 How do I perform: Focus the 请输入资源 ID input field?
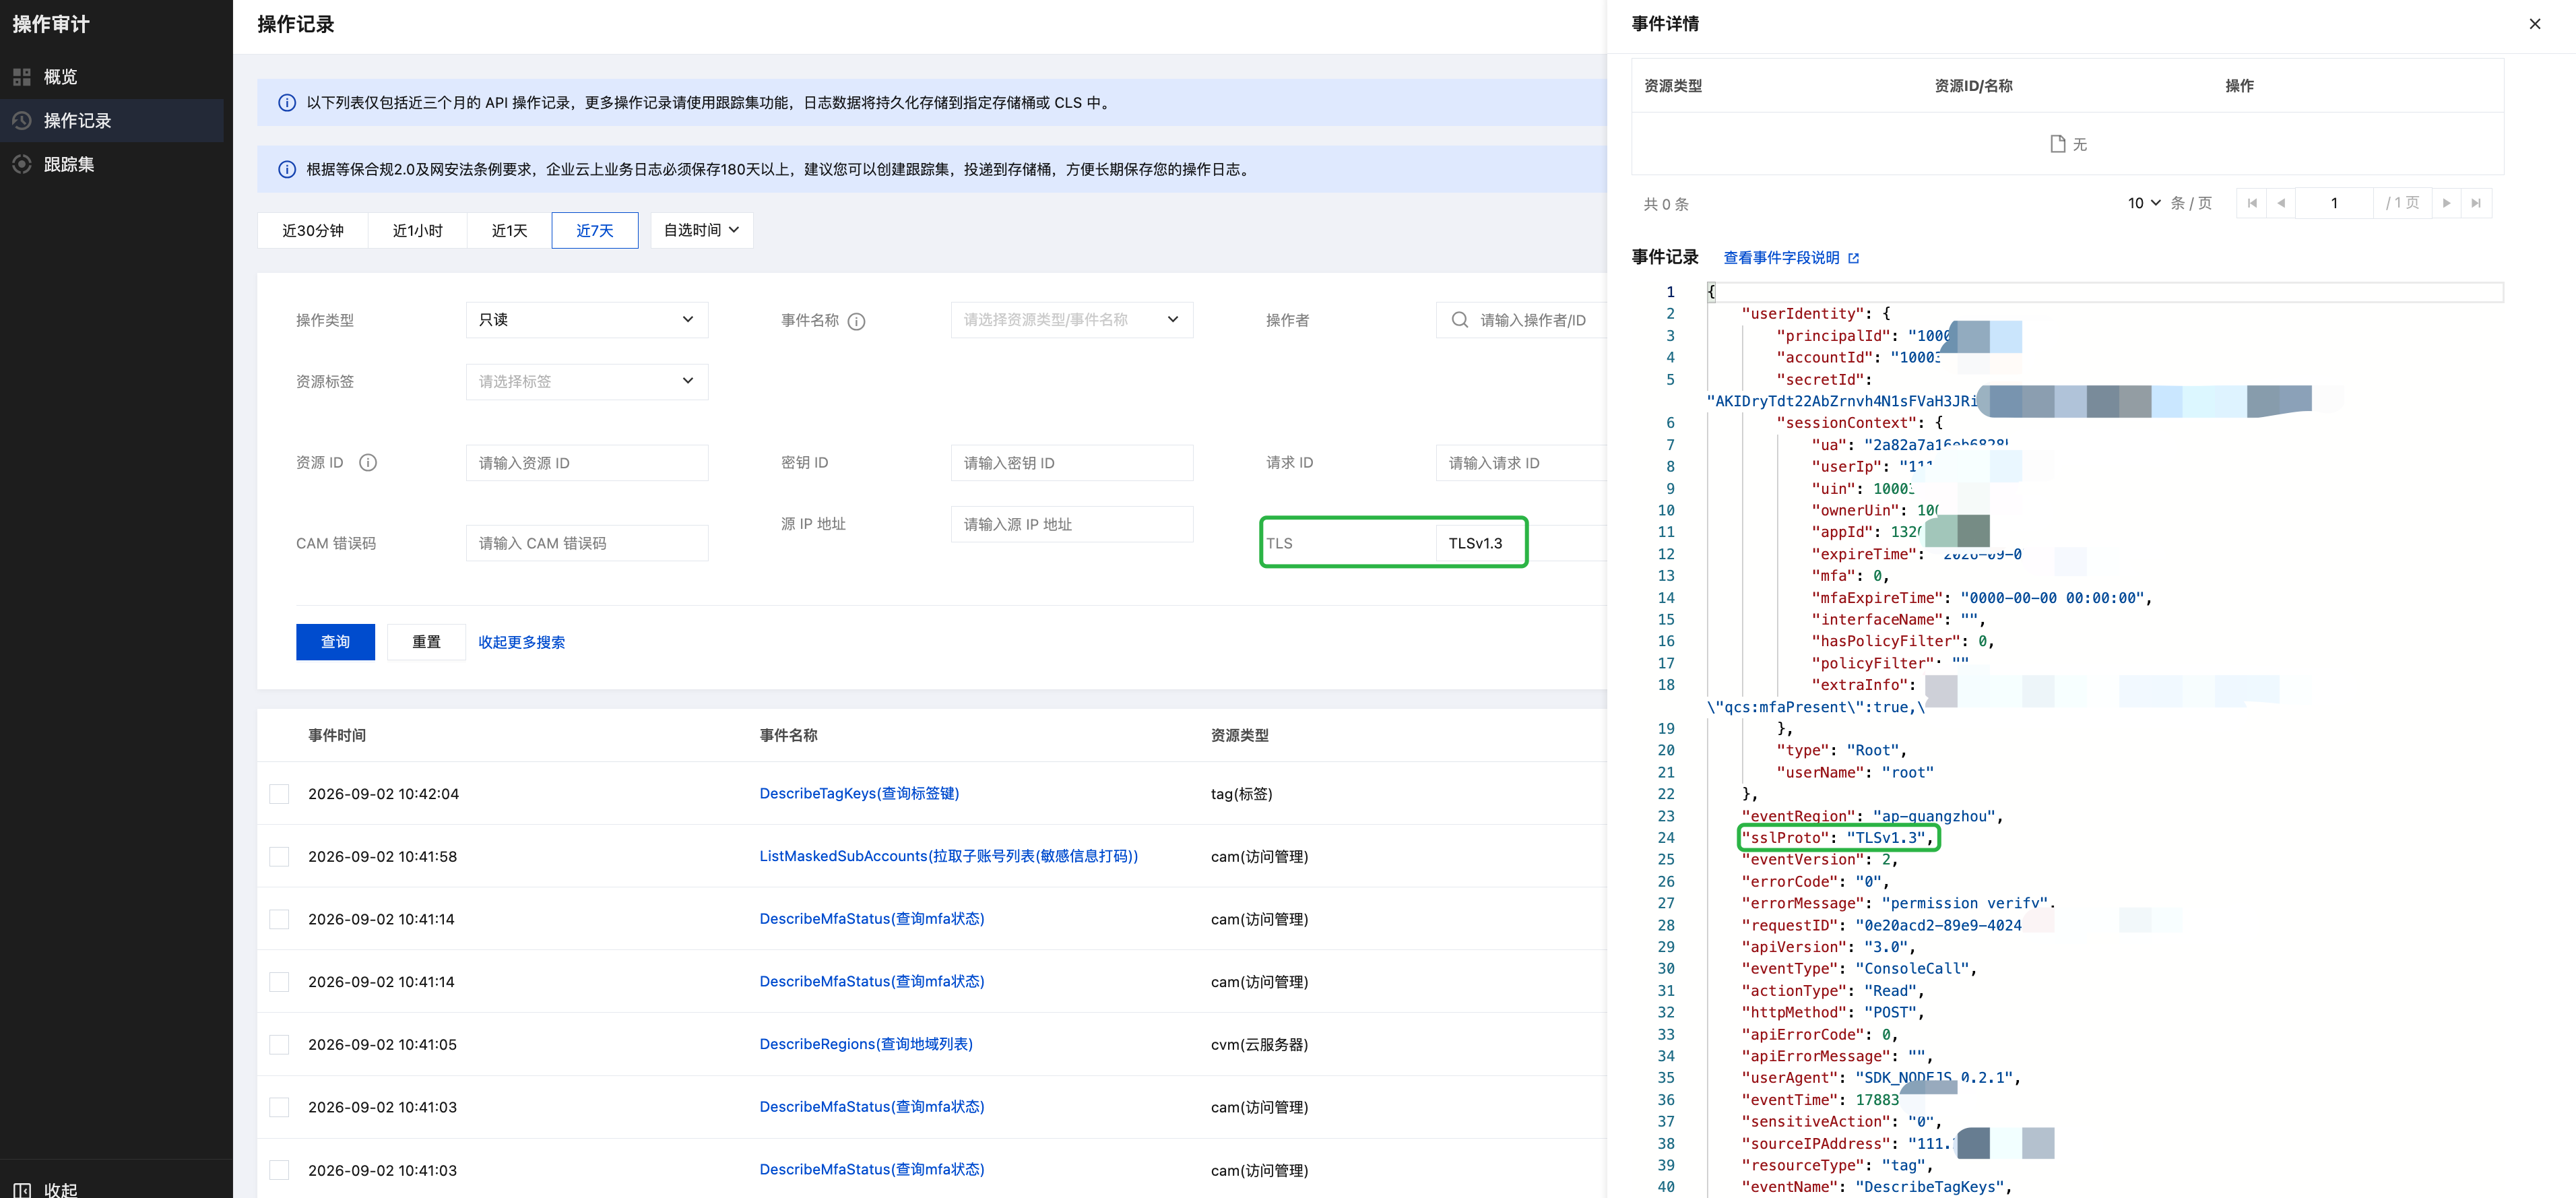click(587, 463)
